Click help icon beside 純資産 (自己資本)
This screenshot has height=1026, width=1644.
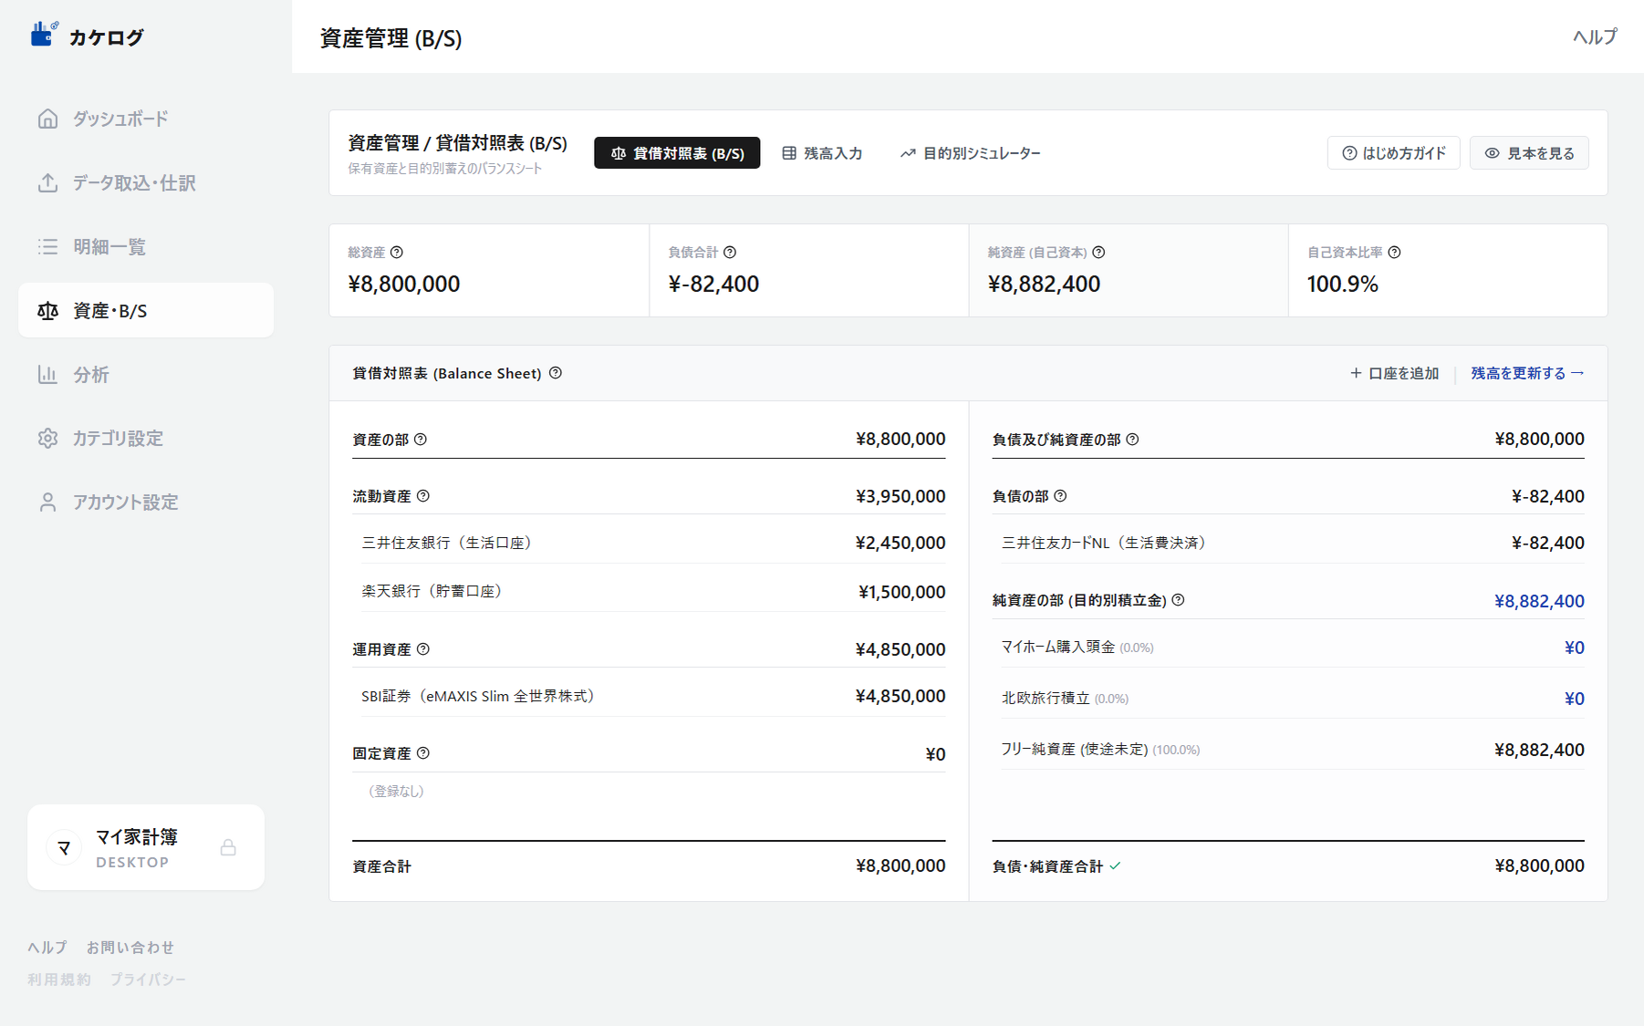pos(1098,253)
